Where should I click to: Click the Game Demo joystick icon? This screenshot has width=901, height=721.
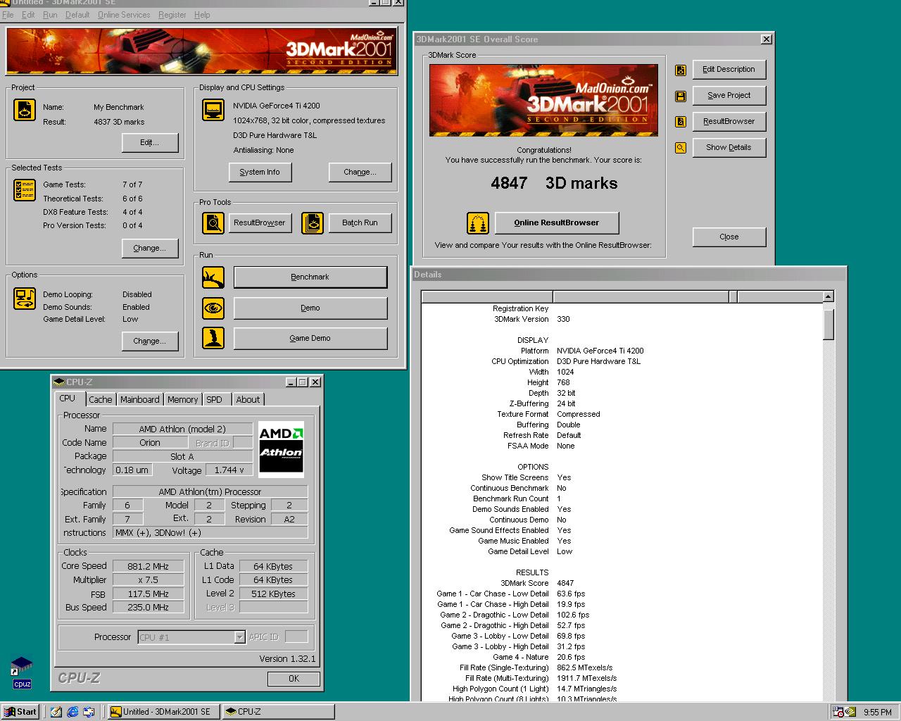pos(213,338)
